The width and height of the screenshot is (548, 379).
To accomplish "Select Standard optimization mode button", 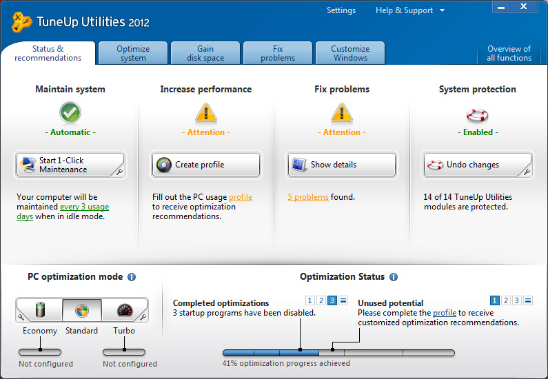I will click(82, 310).
